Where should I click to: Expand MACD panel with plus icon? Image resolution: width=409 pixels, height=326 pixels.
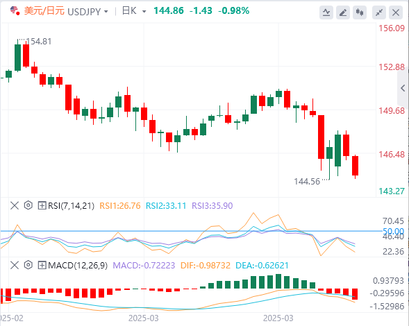coord(42,265)
